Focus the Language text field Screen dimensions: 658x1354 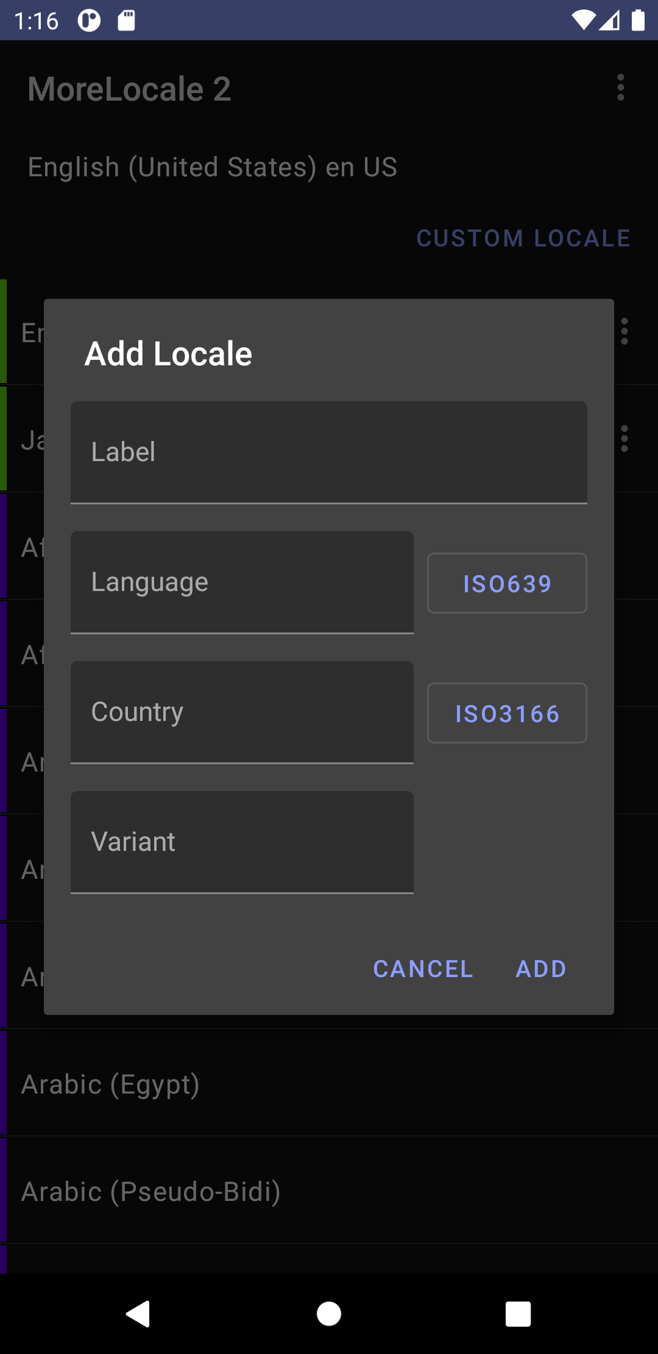(x=242, y=582)
